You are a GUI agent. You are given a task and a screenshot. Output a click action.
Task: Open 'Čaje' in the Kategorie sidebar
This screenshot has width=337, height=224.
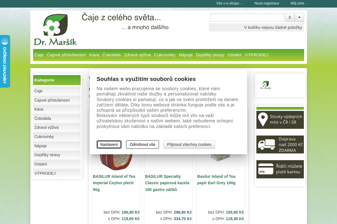(x=57, y=91)
